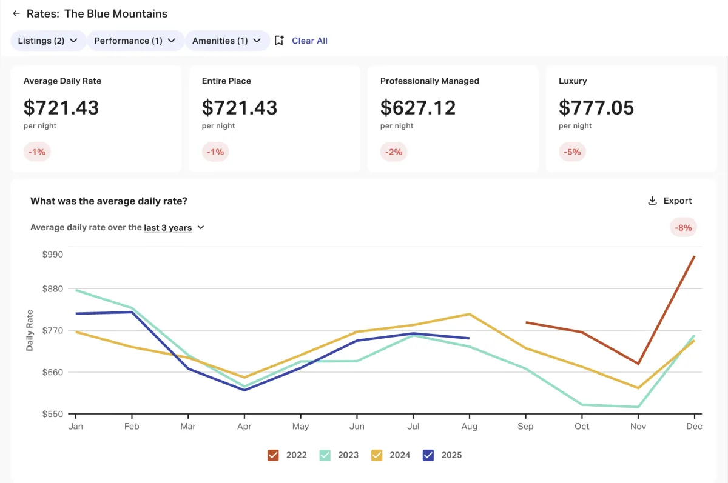Viewport: 728px width, 483px height.
Task: Change the 'last 3 years' time range
Action: [167, 228]
